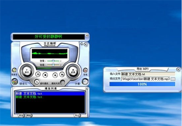Skip to the previous track

55,75
